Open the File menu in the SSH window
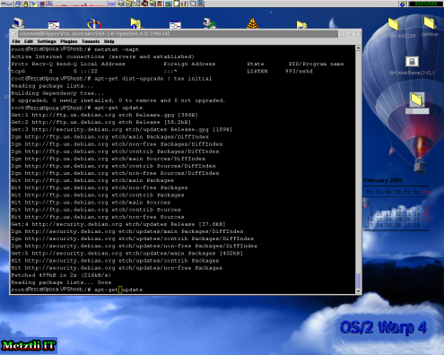 16,41
